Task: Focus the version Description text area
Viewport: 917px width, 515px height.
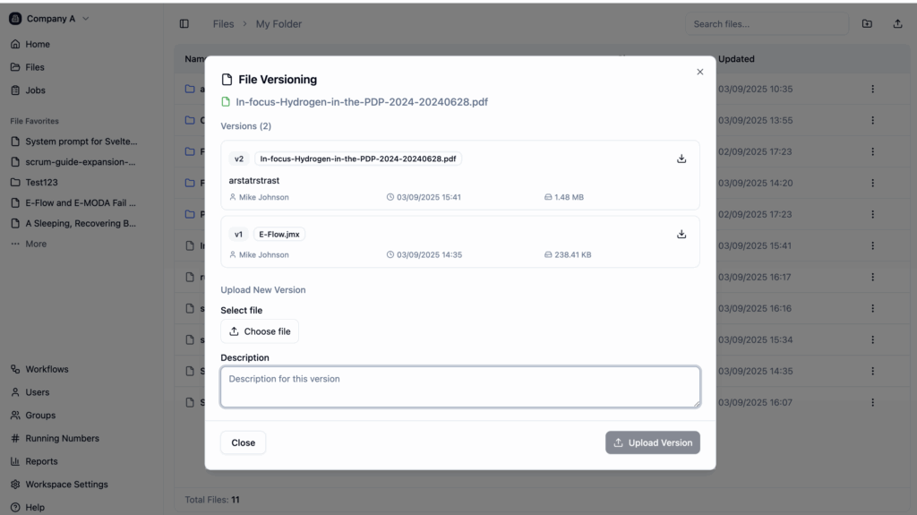Action: coord(460,387)
